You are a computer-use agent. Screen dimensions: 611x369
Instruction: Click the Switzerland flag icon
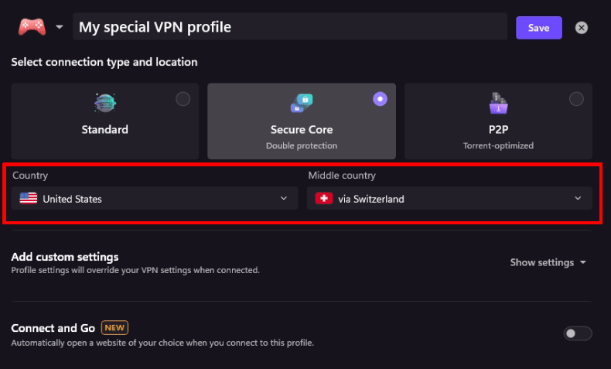324,198
